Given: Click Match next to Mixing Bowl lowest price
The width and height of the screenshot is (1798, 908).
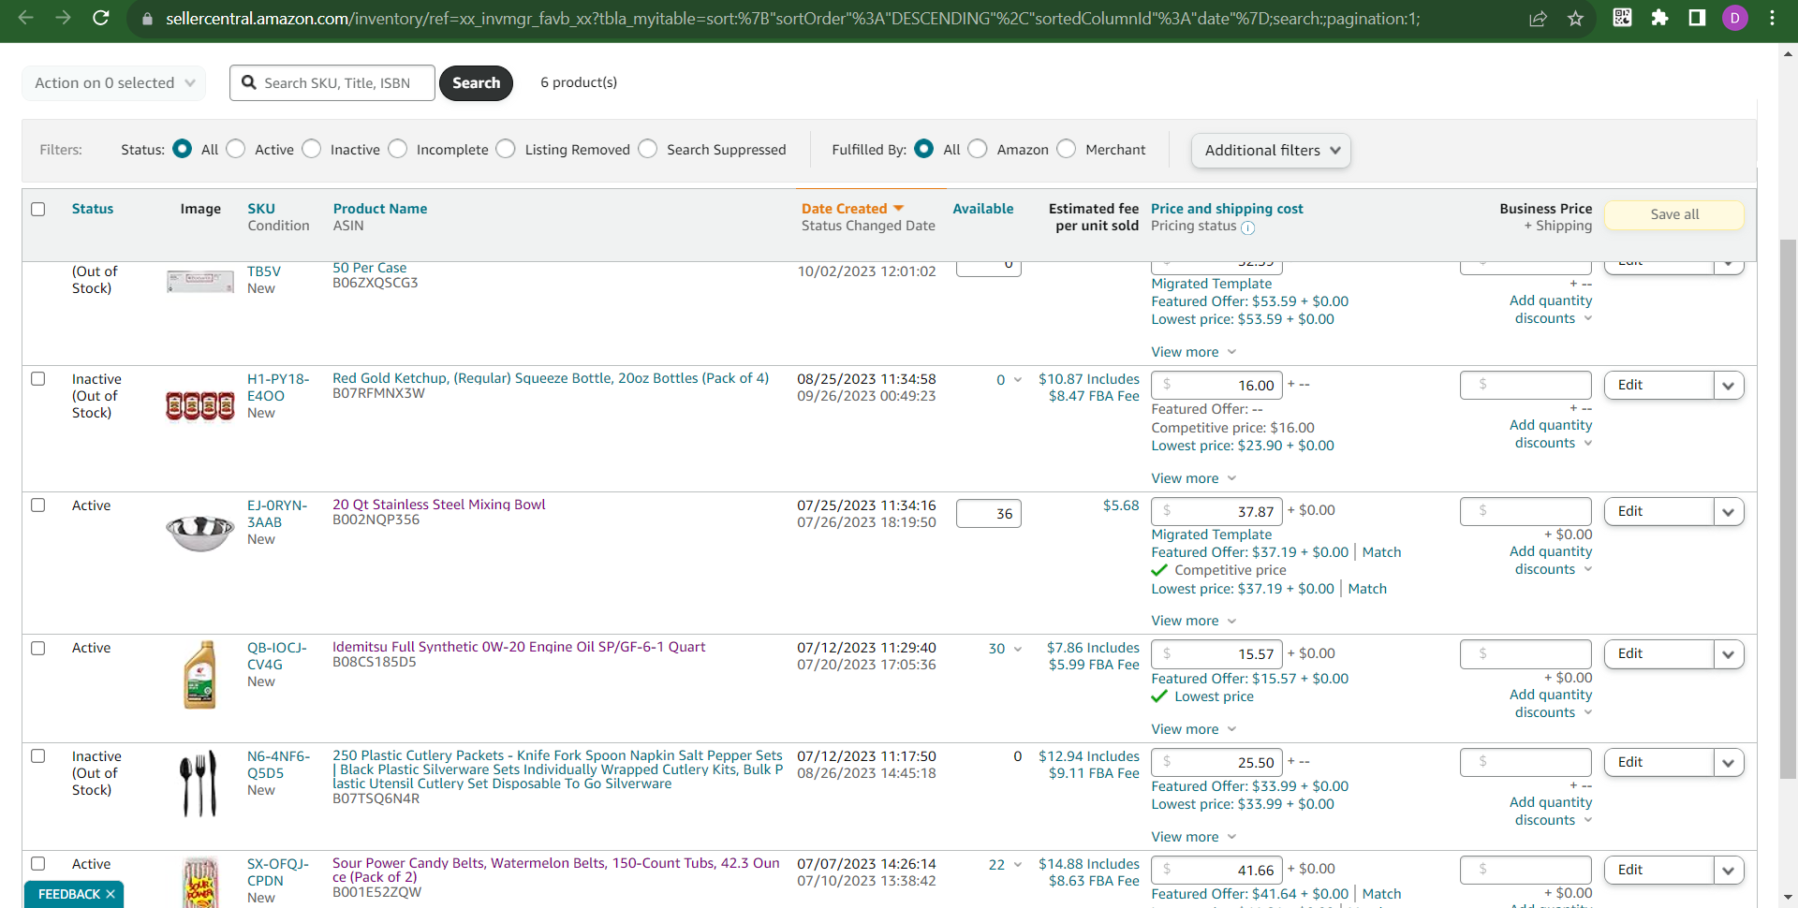Looking at the screenshot, I should [1367, 589].
